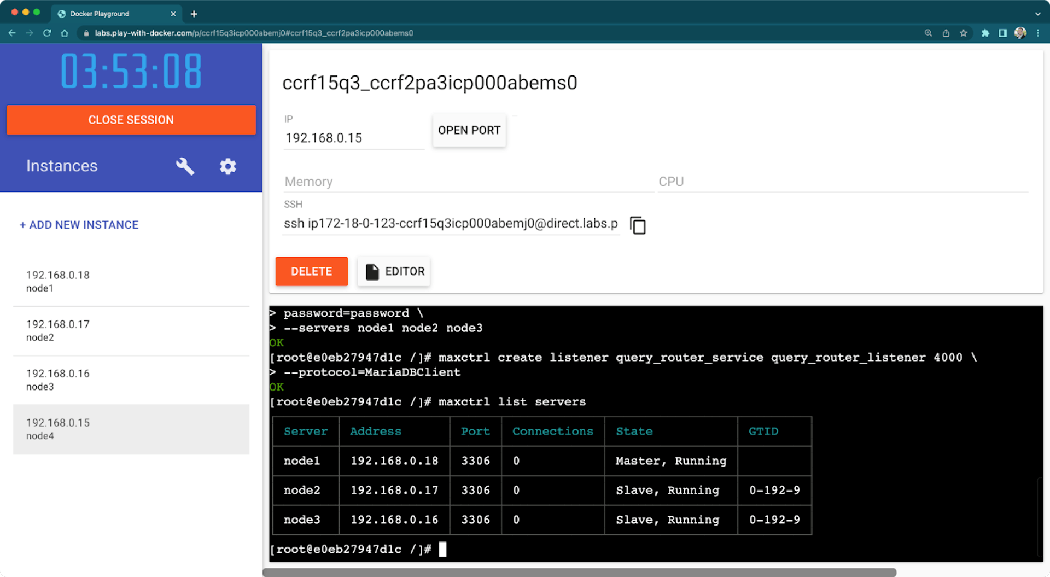Image resolution: width=1050 pixels, height=577 pixels.
Task: Select the wrench icon beside Instances
Action: (x=185, y=166)
